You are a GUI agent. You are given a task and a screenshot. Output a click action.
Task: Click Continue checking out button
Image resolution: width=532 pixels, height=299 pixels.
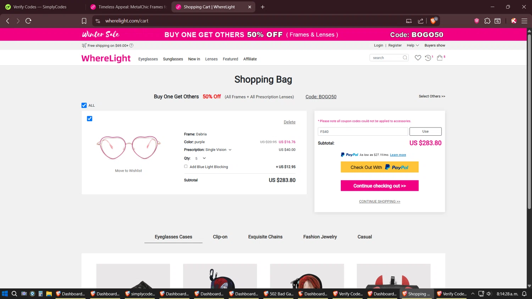379,186
